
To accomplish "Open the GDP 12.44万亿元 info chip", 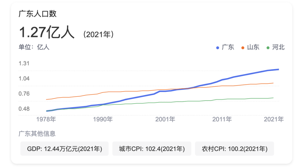I will pyautogui.click(x=64, y=149).
